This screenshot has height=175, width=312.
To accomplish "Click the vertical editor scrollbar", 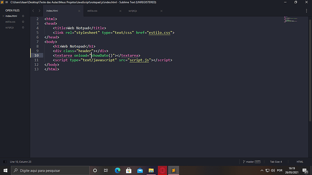I will [x=310, y=70].
